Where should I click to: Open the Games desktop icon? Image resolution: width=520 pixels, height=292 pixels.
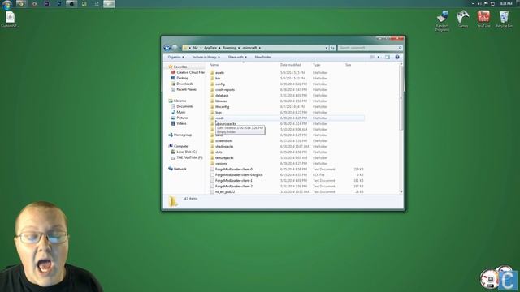click(463, 19)
